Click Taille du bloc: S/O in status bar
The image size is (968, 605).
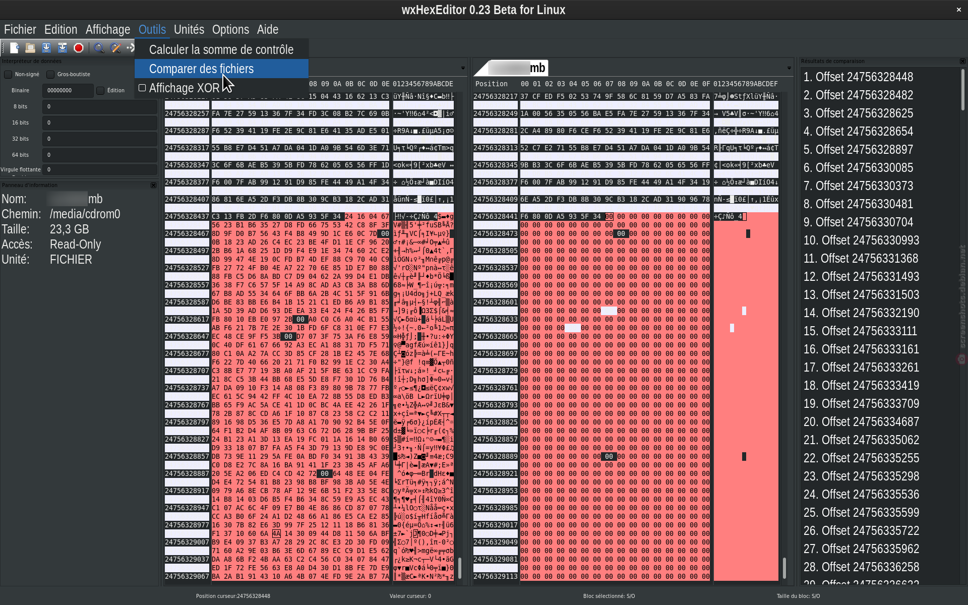tap(798, 596)
